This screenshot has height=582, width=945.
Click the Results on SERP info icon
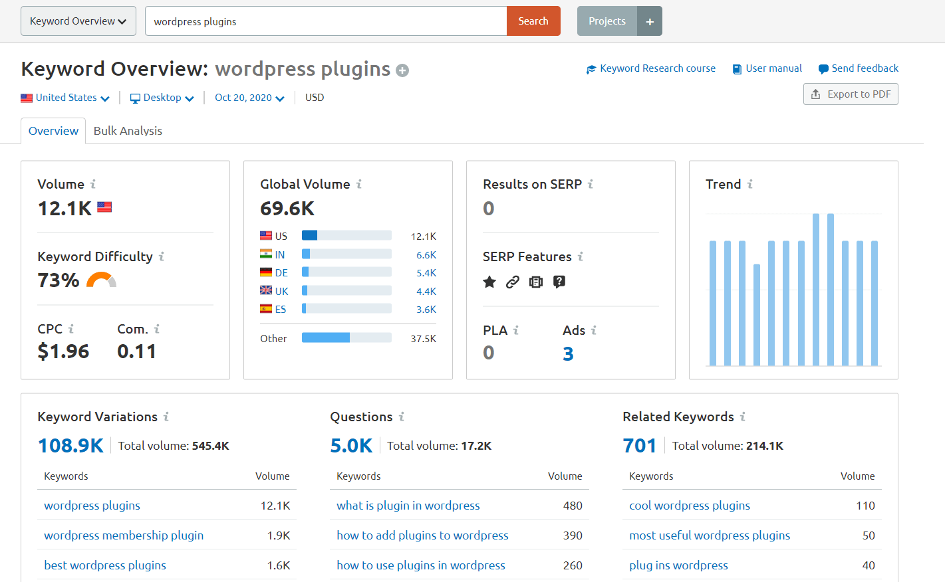click(x=591, y=184)
